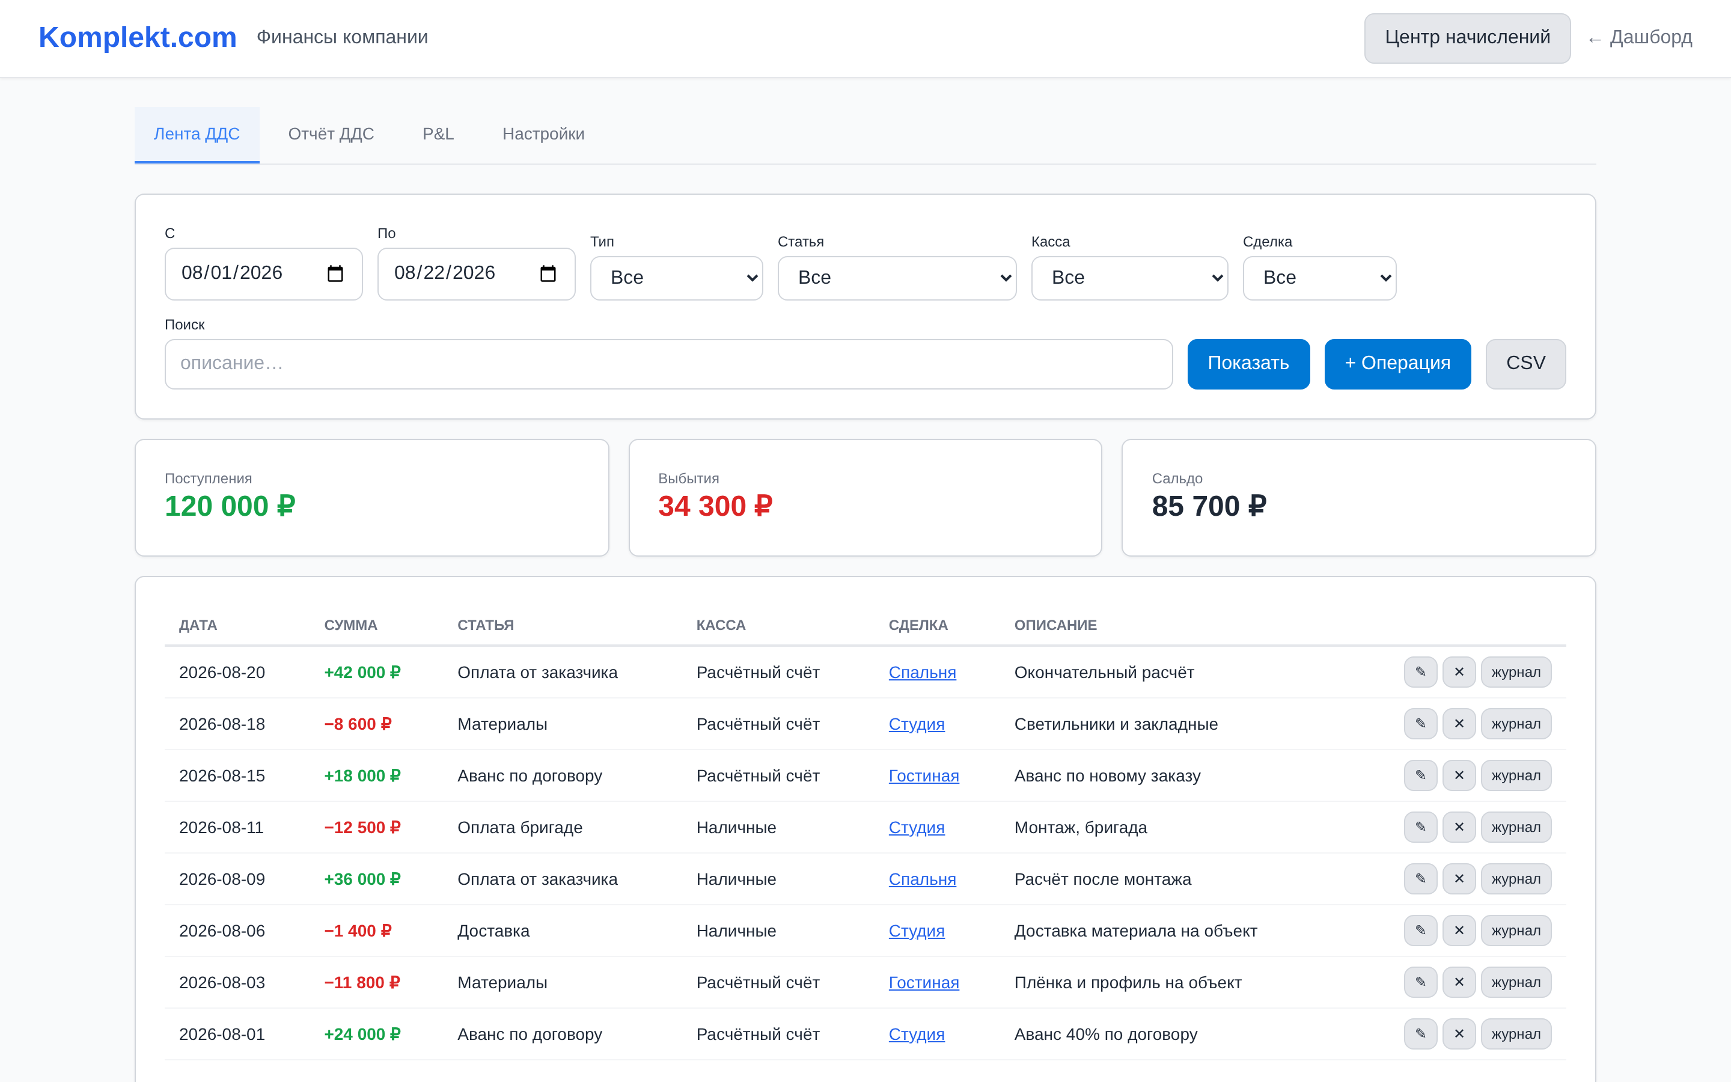Click the Доставка article cell
The width and height of the screenshot is (1731, 1082).
493,931
